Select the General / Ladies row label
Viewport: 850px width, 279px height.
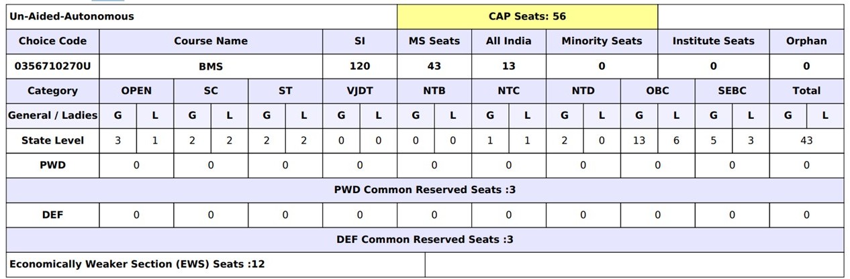click(x=52, y=115)
